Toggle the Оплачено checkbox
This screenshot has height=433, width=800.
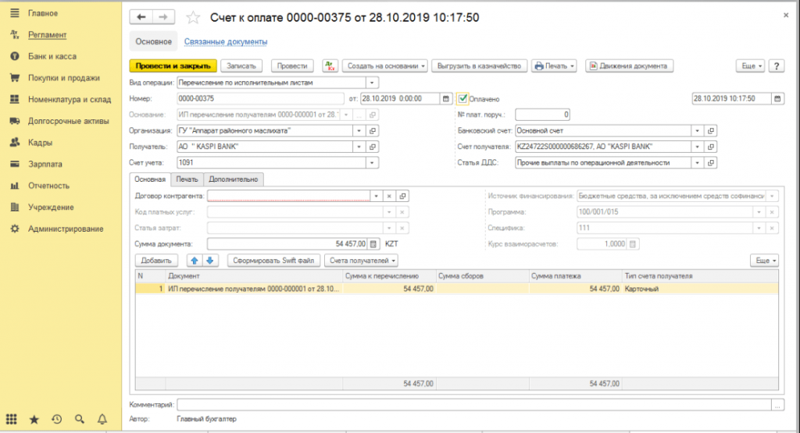tap(463, 98)
